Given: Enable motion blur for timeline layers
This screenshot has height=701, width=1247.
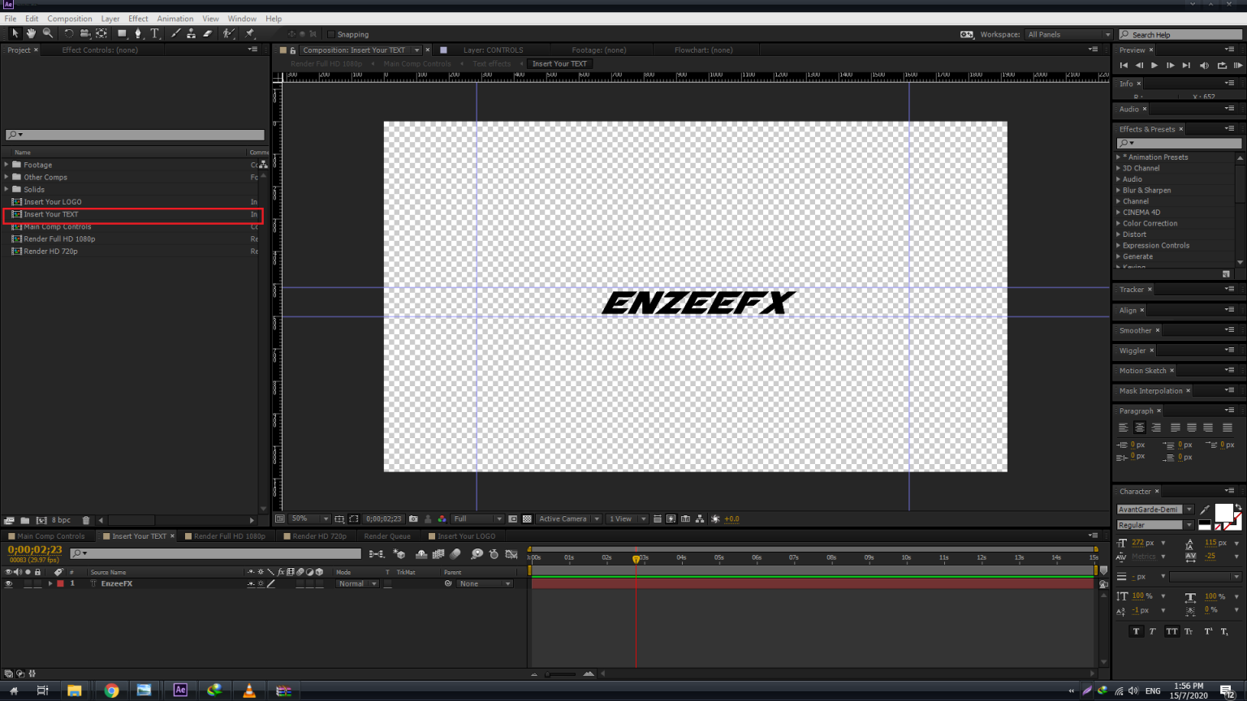Looking at the screenshot, I should coord(455,554).
